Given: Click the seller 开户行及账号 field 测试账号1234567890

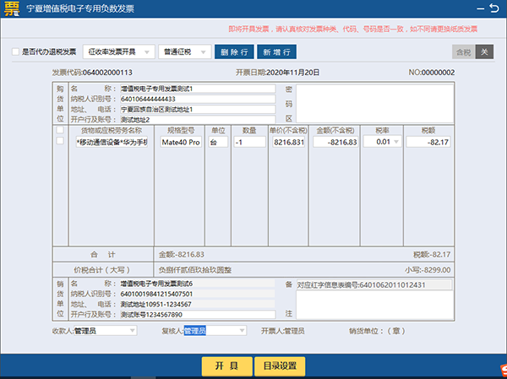Looking at the screenshot, I should [198, 314].
